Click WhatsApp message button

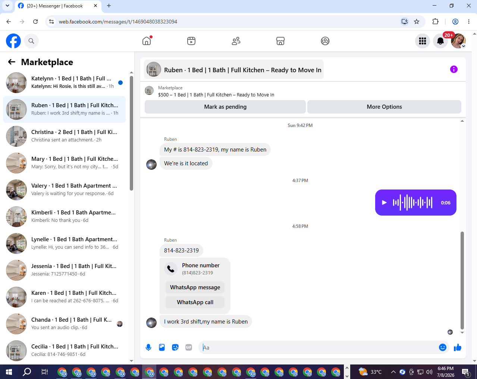[x=195, y=287]
